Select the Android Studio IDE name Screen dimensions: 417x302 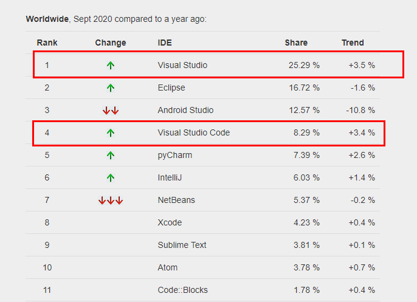click(185, 110)
